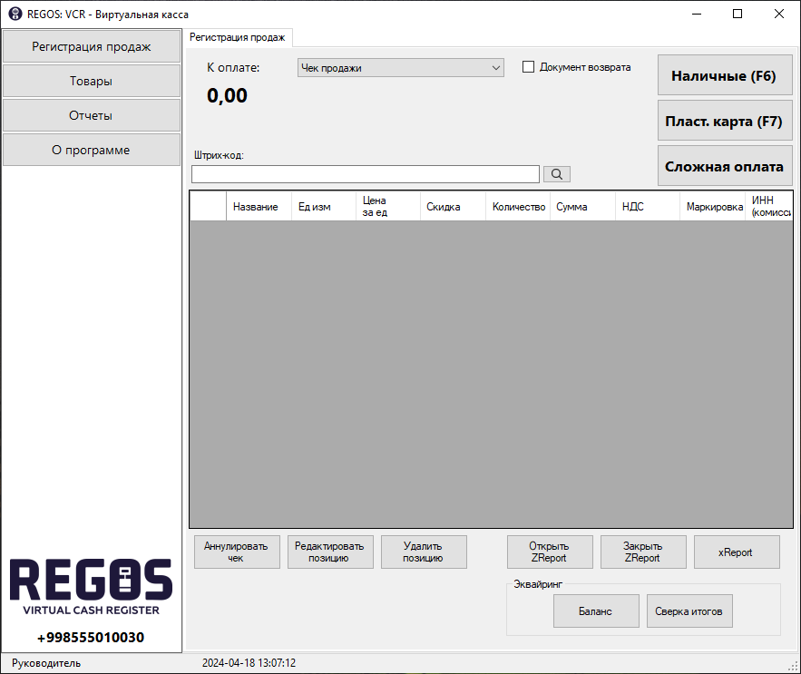This screenshot has width=801, height=674.
Task: Sort by Название column header
Action: (x=256, y=207)
